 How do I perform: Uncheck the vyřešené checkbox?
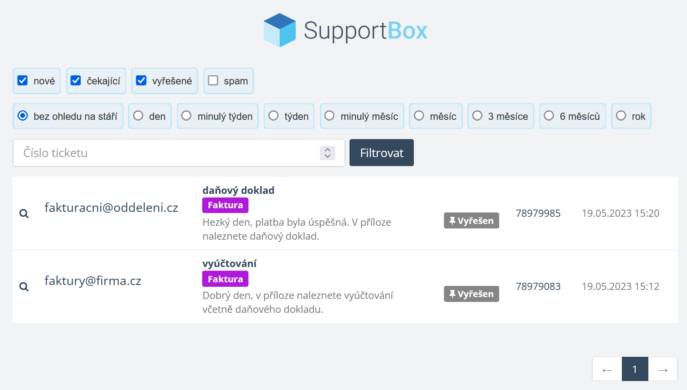141,80
